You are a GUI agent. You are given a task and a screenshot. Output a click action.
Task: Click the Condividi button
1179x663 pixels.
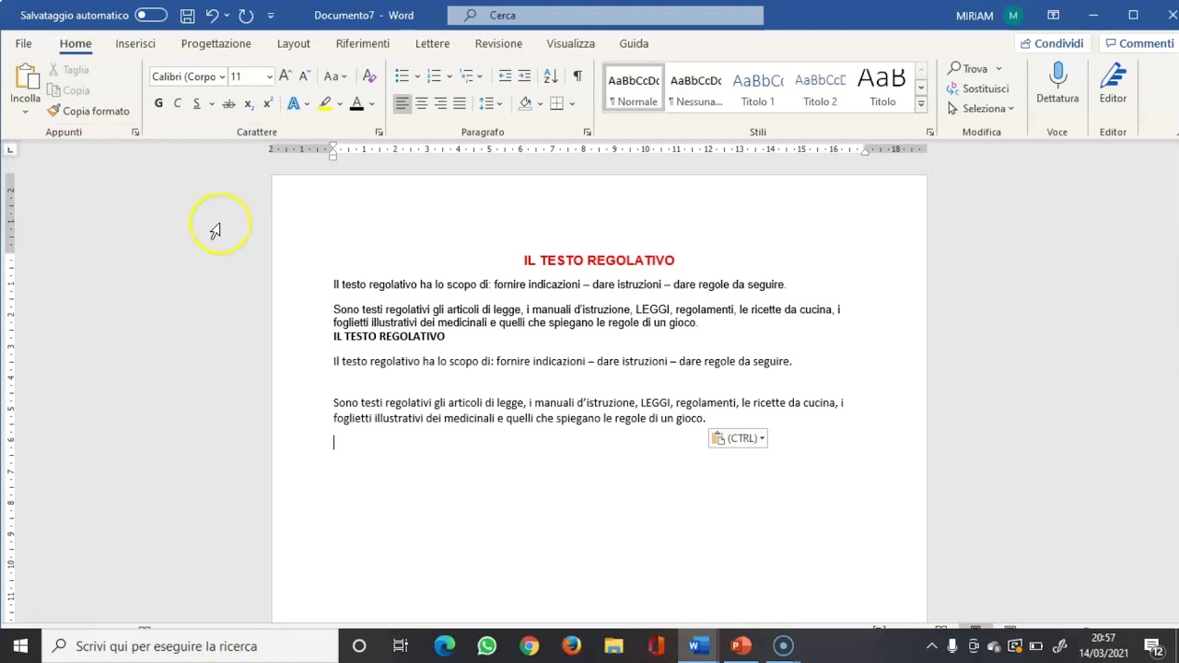tap(1052, 43)
